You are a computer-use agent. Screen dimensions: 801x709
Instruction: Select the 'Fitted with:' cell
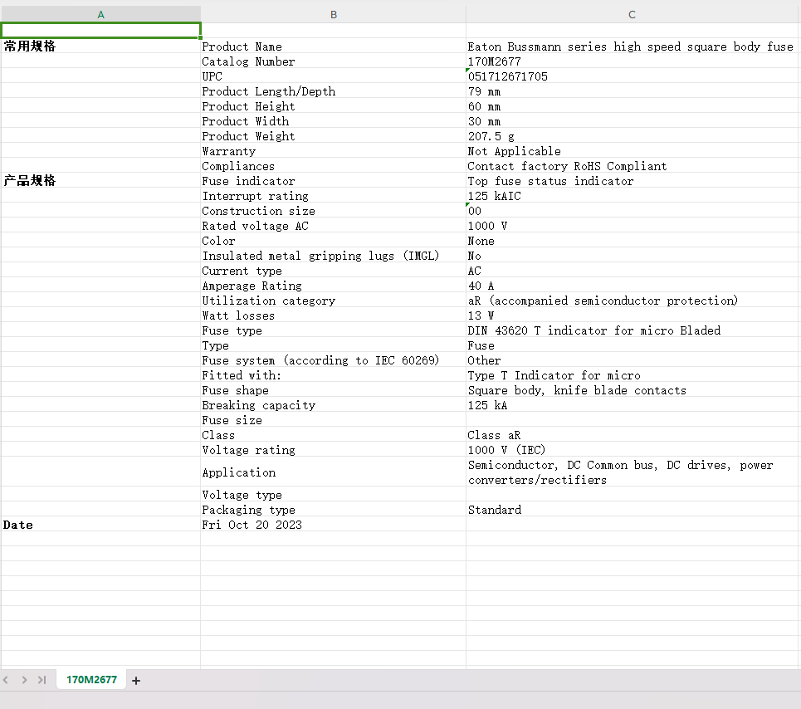pyautogui.click(x=333, y=375)
